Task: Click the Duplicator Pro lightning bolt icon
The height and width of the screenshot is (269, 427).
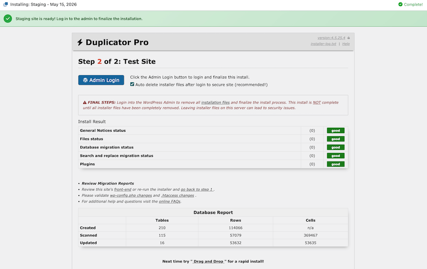Action: (x=80, y=42)
